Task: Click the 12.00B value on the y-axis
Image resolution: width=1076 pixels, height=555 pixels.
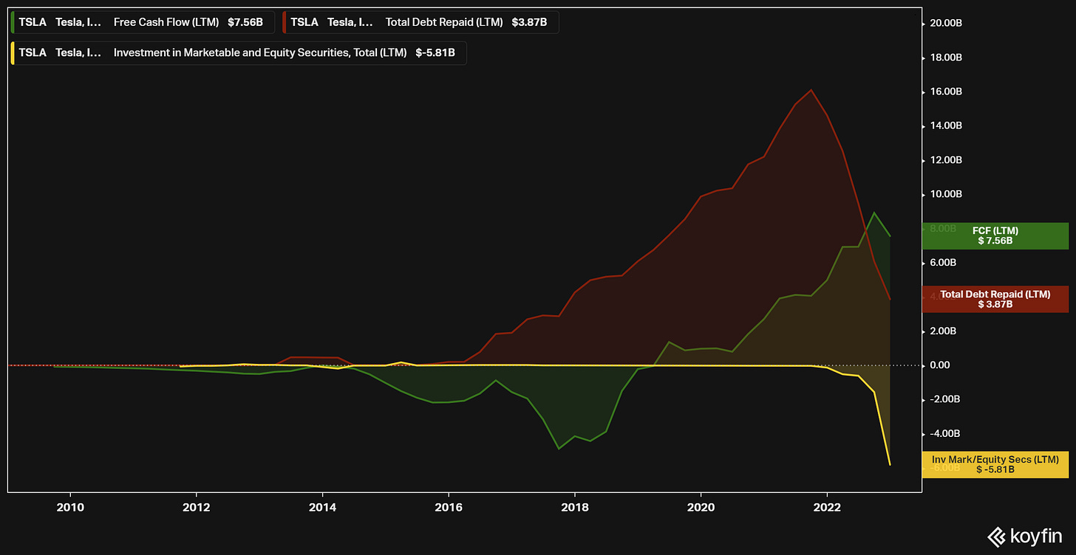Action: point(946,160)
